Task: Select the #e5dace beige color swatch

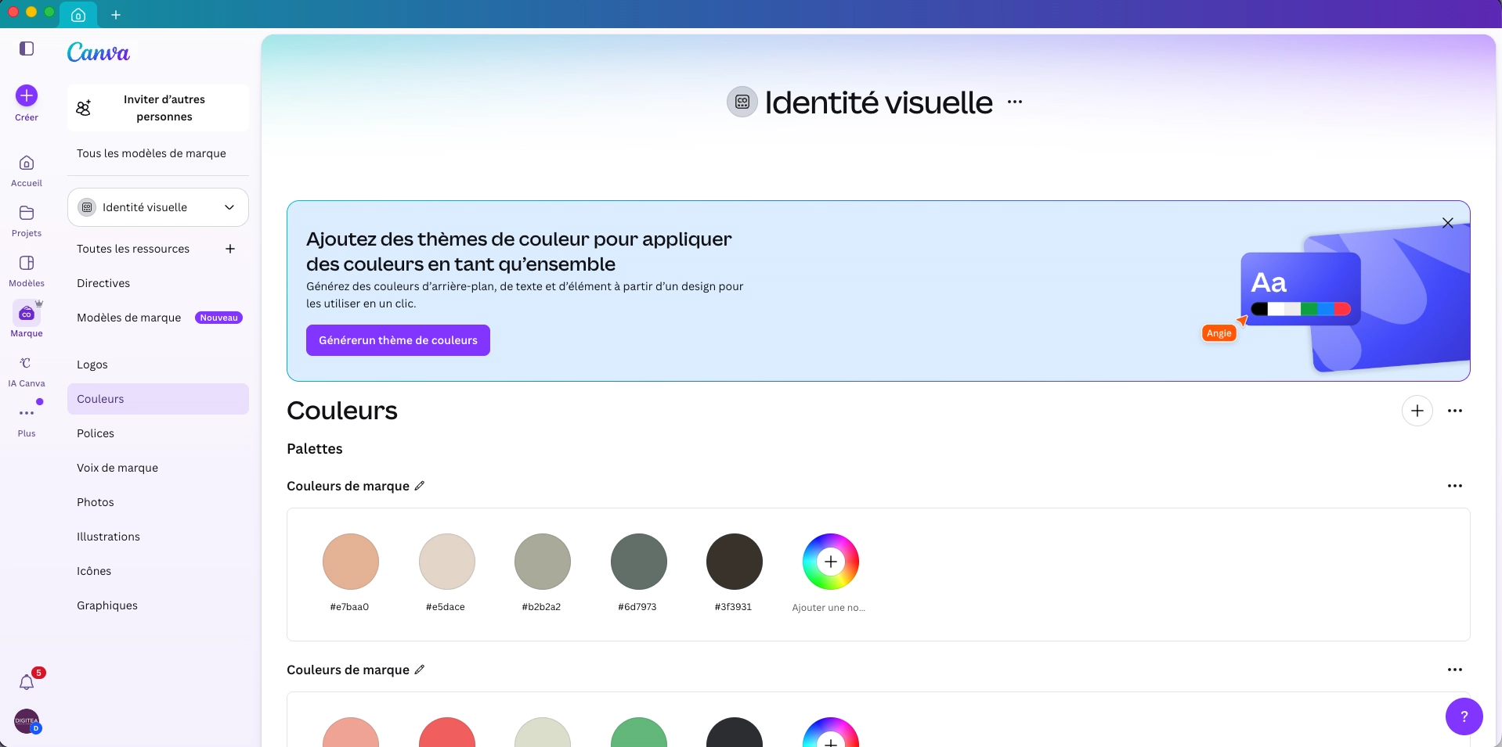Action: coord(447,562)
